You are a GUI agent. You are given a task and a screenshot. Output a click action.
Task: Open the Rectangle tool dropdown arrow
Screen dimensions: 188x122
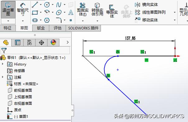[x=41, y=12]
